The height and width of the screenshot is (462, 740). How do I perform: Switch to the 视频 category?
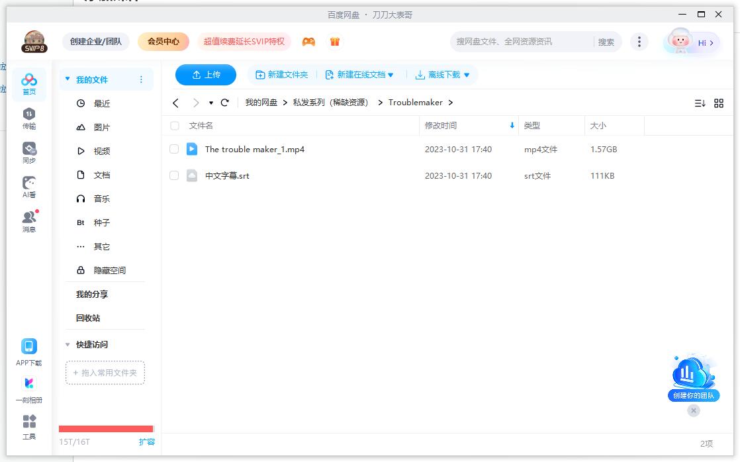pos(101,151)
